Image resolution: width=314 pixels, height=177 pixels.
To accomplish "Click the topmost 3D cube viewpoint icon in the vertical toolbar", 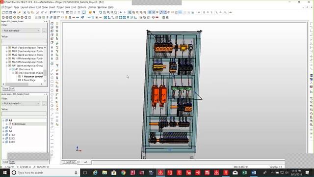I will pyautogui.click(x=52, y=24).
